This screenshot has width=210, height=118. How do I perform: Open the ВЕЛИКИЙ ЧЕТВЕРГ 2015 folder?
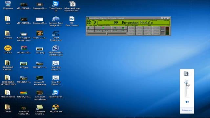pos(8,80)
